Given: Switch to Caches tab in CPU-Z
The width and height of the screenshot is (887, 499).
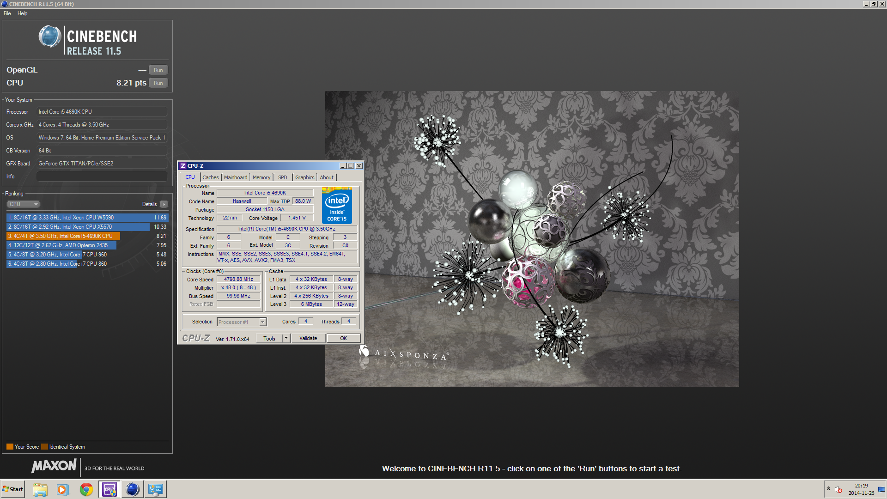Looking at the screenshot, I should tap(211, 177).
